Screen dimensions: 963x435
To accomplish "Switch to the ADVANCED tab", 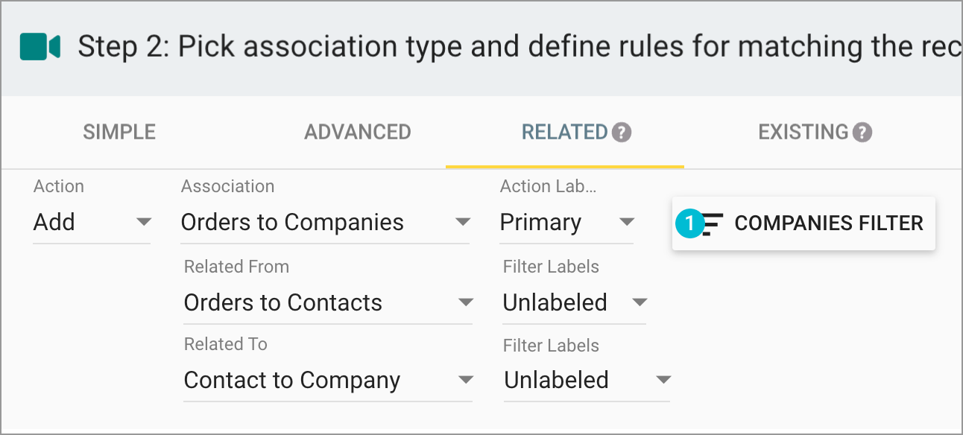I will pos(357,132).
